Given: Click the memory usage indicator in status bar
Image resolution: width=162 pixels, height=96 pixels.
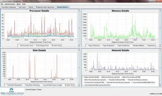Looking at the screenshot, I should tap(156, 94).
